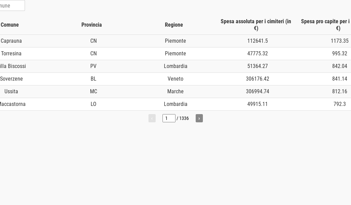351x205 pixels.
Task: Go to next page with the arrow button
Action: (199, 118)
